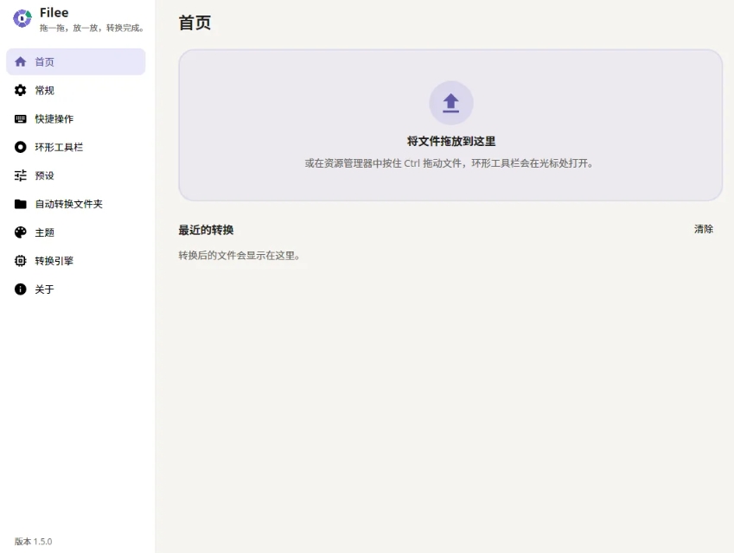The width and height of the screenshot is (734, 553).
Task: Click the 最近的转换 heading
Action: tap(206, 230)
